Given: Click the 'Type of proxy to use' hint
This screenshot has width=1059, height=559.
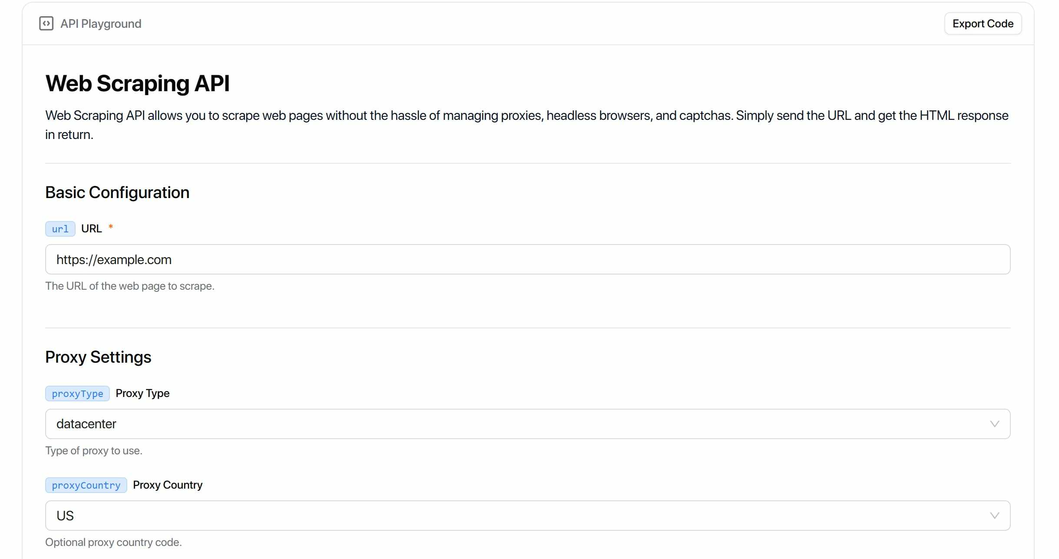Looking at the screenshot, I should pyautogui.click(x=94, y=451).
